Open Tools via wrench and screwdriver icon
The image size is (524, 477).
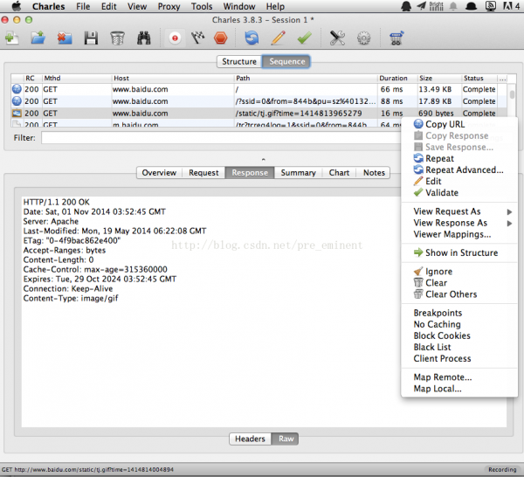337,38
